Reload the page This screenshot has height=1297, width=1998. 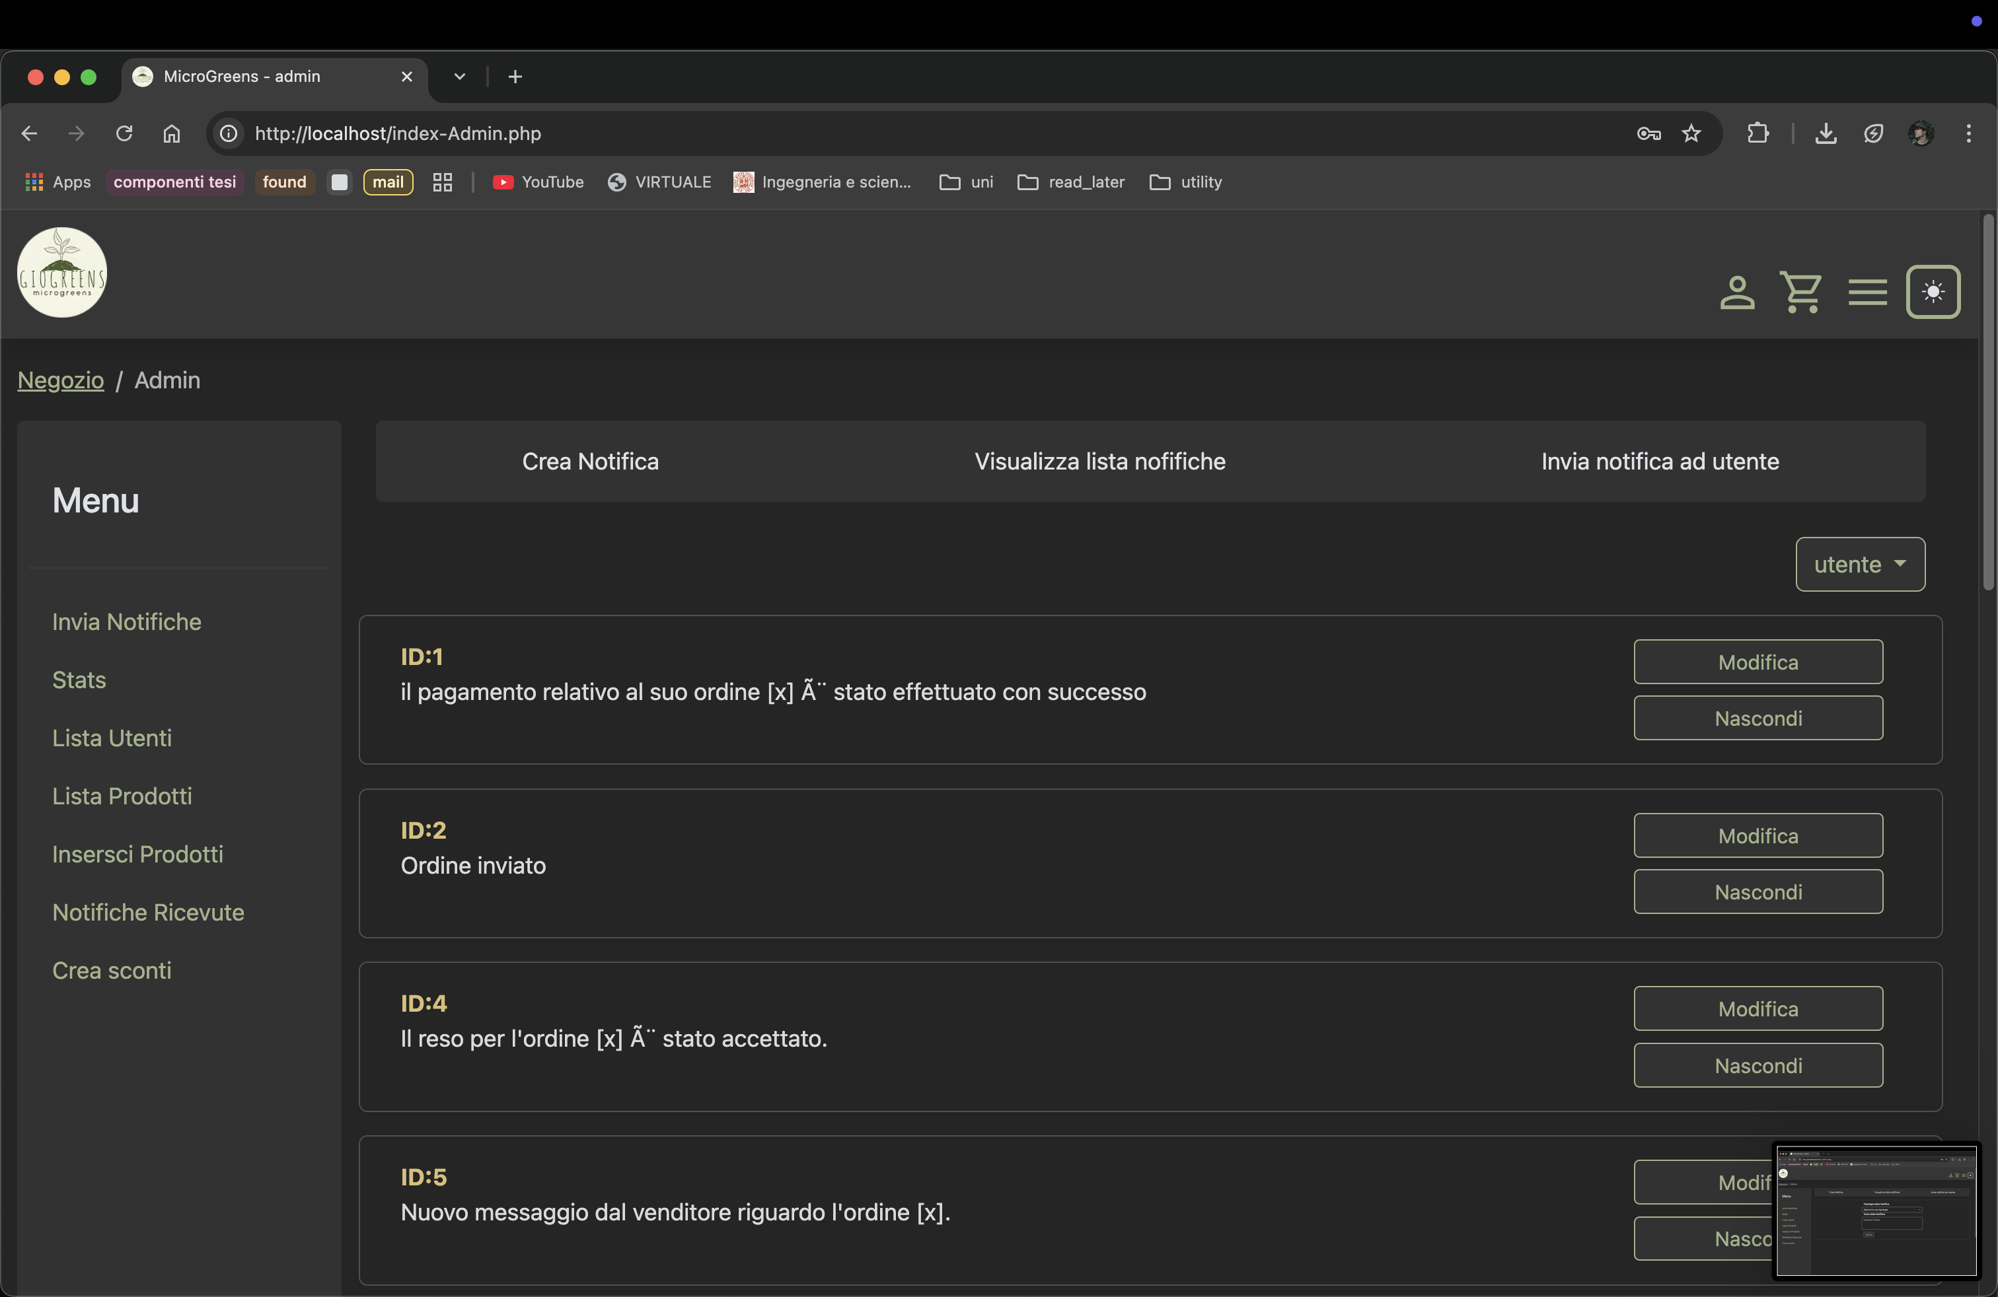[x=124, y=133]
